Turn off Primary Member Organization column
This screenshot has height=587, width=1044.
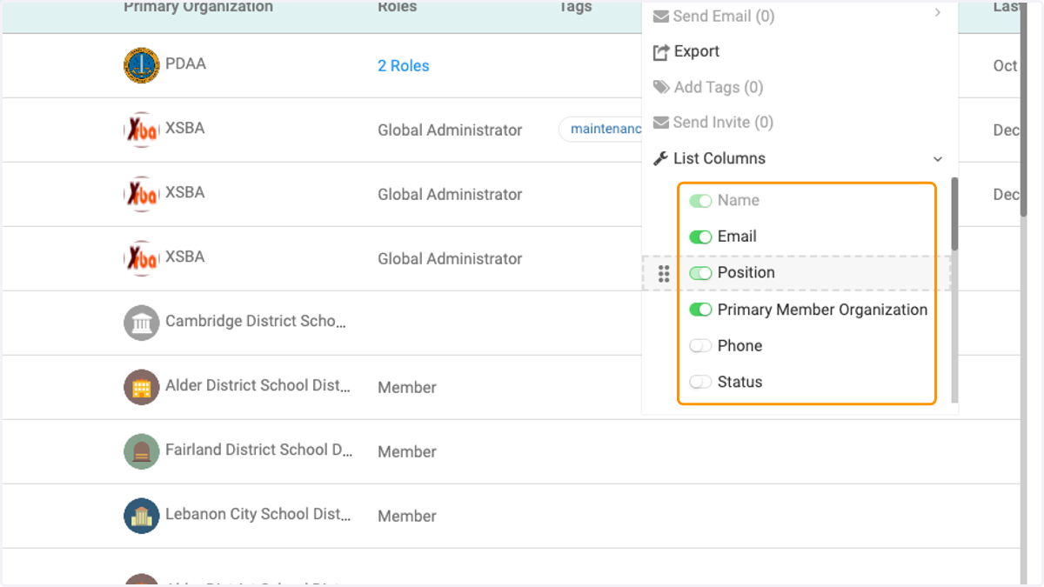700,310
